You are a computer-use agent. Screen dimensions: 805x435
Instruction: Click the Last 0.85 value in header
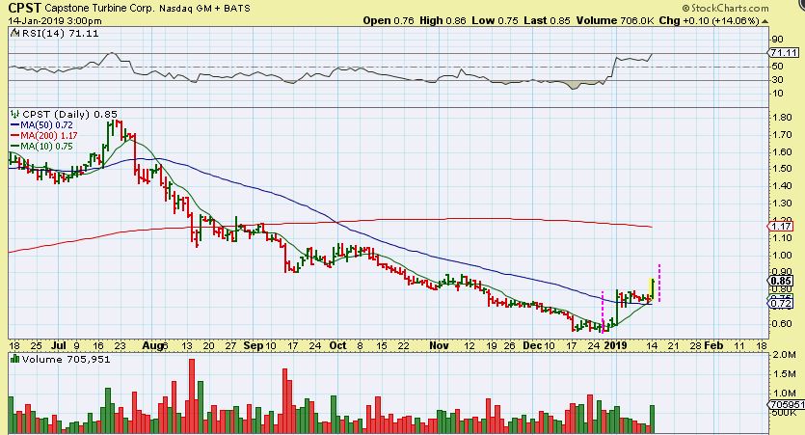tap(547, 20)
